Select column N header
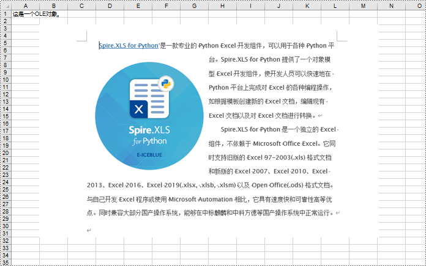 [392, 6]
